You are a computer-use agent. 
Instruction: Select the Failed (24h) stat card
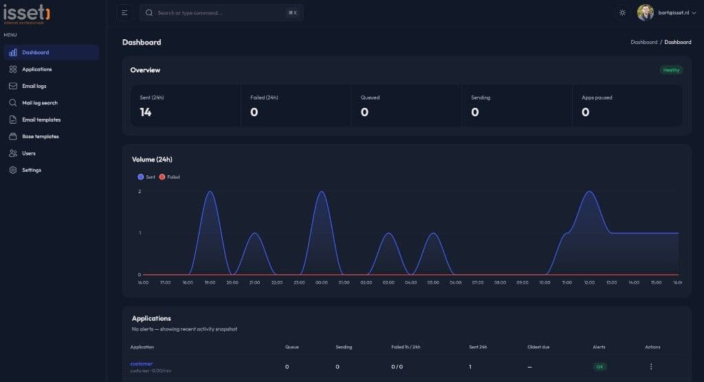point(296,106)
